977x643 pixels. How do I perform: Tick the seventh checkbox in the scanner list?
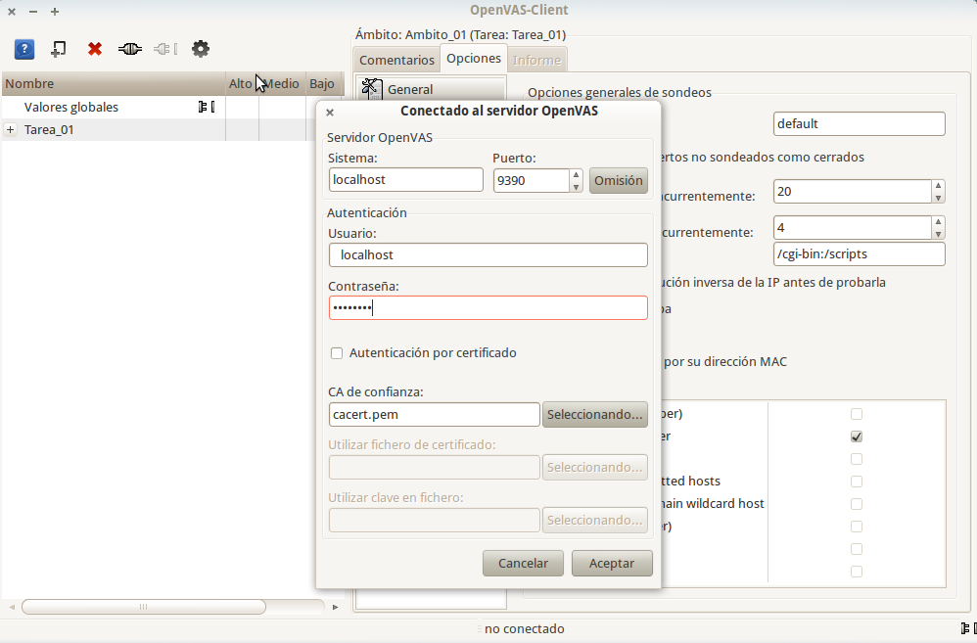[857, 549]
